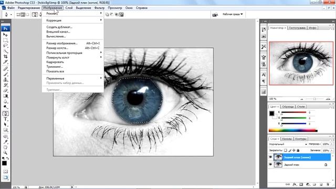Switch to Образцы tab

288,107
